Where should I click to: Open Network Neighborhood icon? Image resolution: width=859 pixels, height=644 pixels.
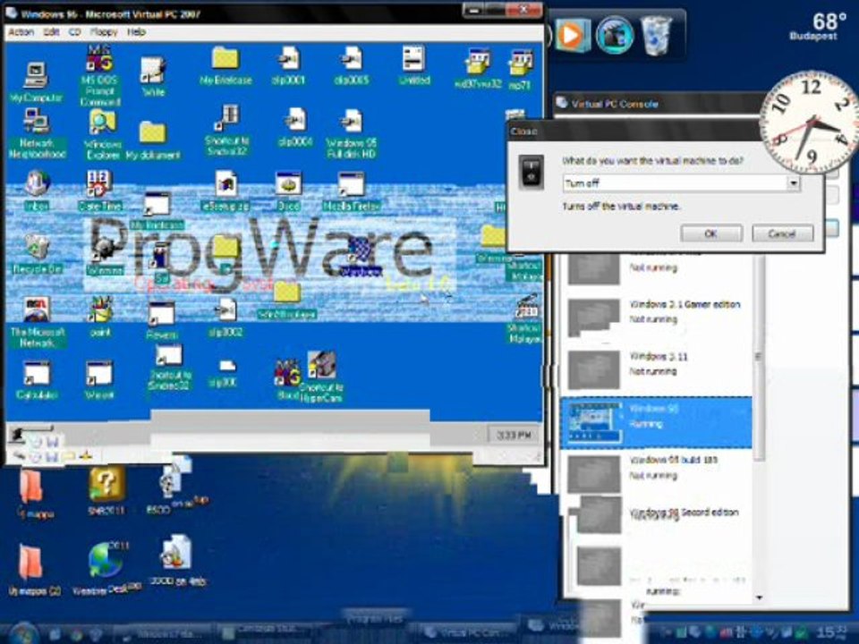37,134
